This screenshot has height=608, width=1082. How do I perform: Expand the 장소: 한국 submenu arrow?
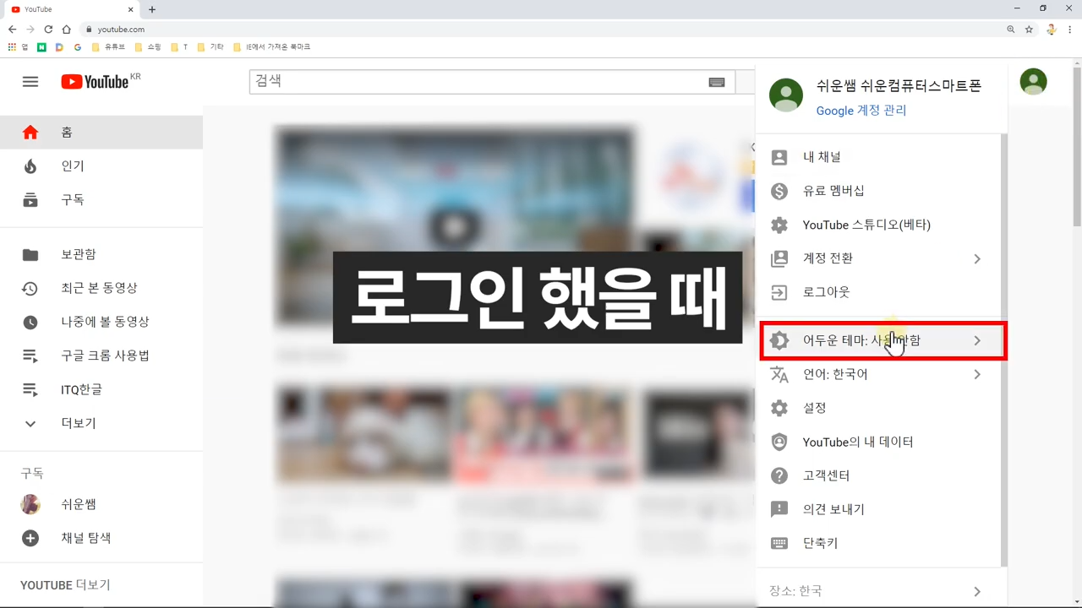pos(977,591)
